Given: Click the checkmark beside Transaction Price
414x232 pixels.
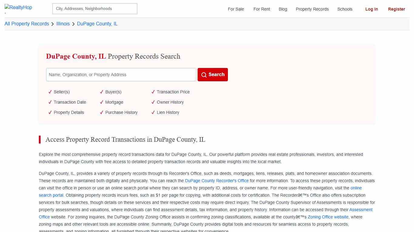Looking at the screenshot, I should click(153, 92).
